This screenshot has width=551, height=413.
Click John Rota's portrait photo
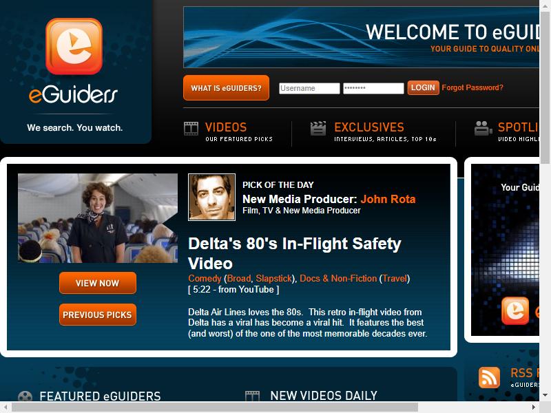point(211,197)
